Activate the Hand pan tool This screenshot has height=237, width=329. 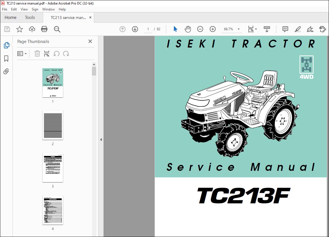point(188,29)
